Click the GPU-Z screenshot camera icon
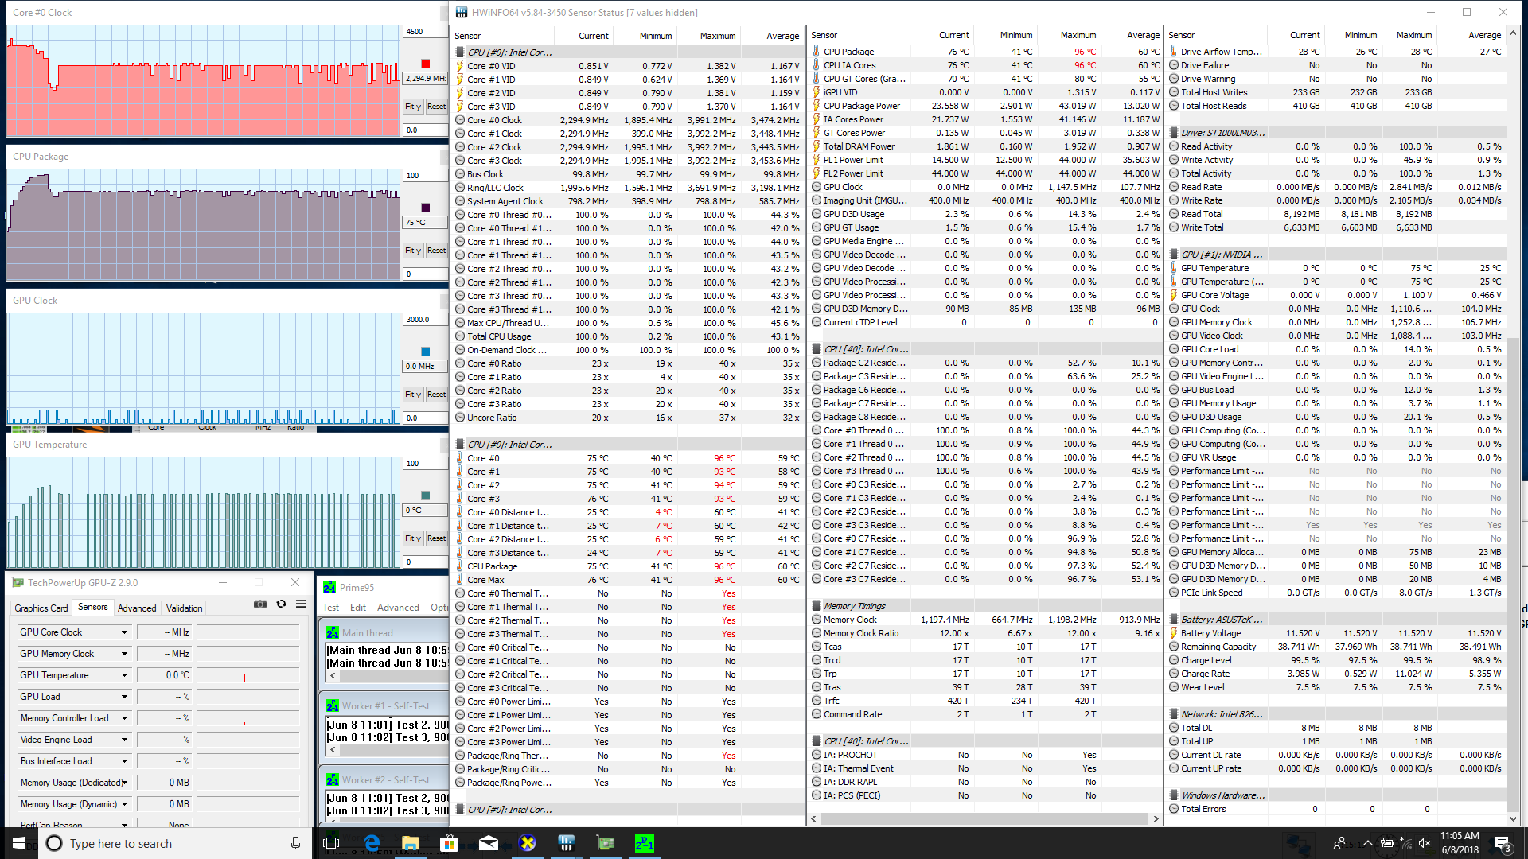This screenshot has height=859, width=1528. tap(259, 604)
